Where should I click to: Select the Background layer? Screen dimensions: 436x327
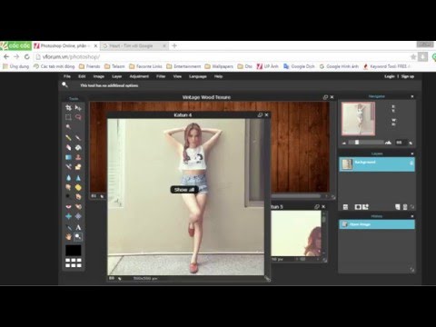point(377,164)
